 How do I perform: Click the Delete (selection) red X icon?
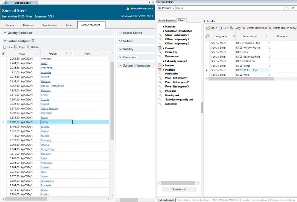(x=244, y=28)
